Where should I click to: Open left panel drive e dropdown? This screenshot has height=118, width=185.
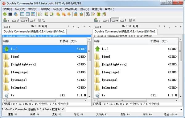(7, 27)
